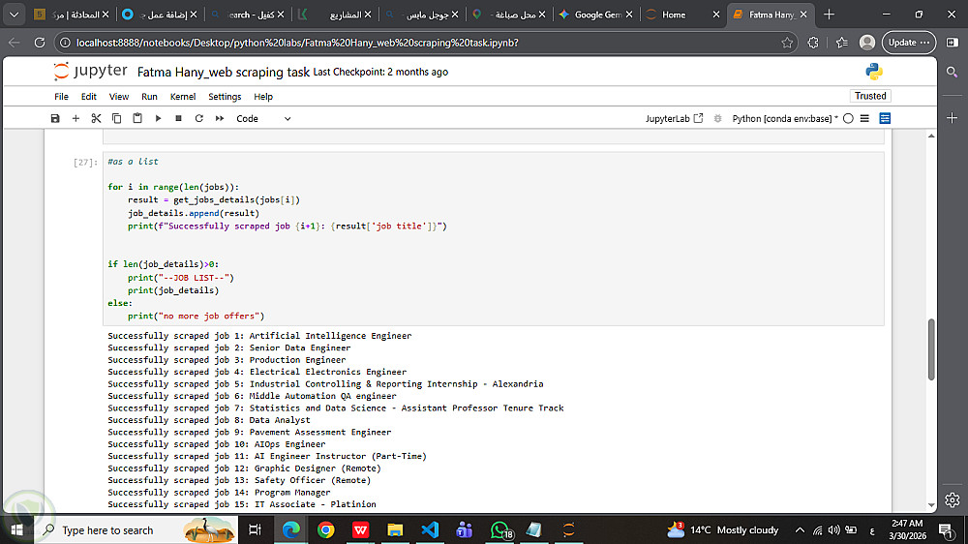Image resolution: width=968 pixels, height=544 pixels.
Task: Open weather widget 14°C Mostly cloudy
Action: click(x=723, y=529)
